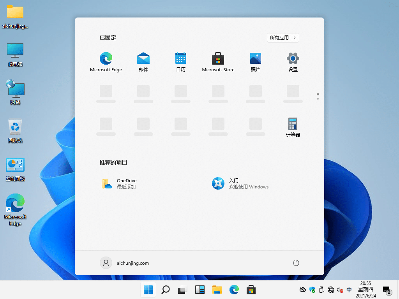Open Search from the taskbar
The width and height of the screenshot is (399, 299).
click(165, 290)
